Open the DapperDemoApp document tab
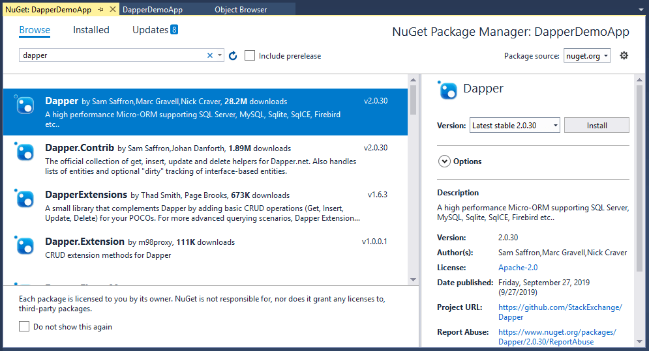This screenshot has width=649, height=351. coord(153,10)
